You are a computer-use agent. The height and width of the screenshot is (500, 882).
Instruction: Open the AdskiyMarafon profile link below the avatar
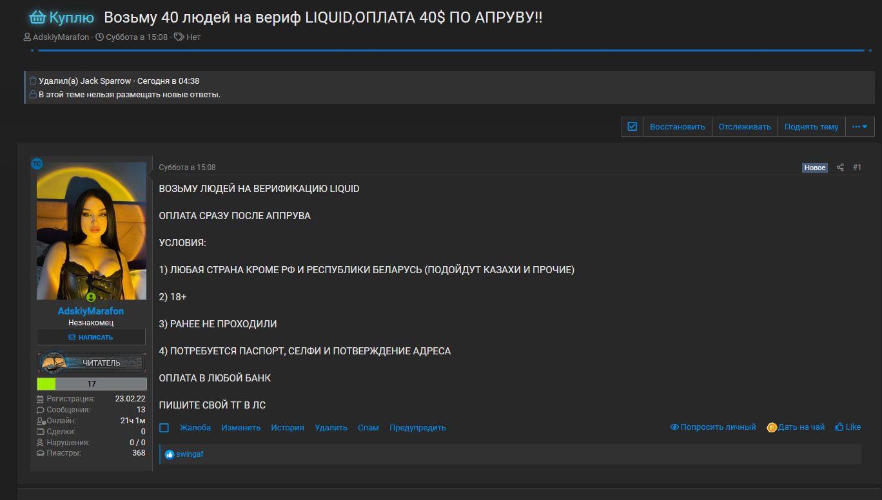[91, 311]
